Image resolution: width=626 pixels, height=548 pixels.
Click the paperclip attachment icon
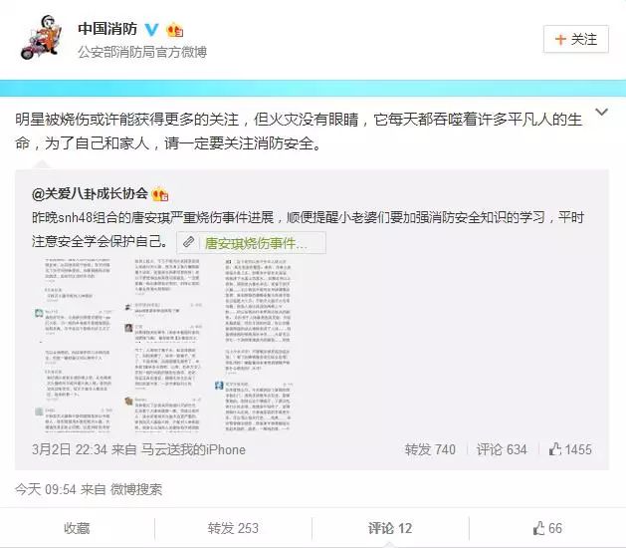188,242
